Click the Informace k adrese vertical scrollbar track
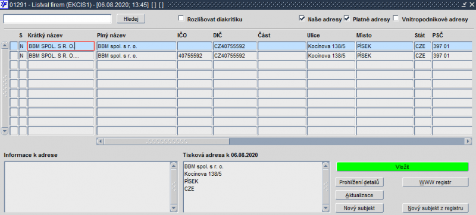 coord(174,187)
